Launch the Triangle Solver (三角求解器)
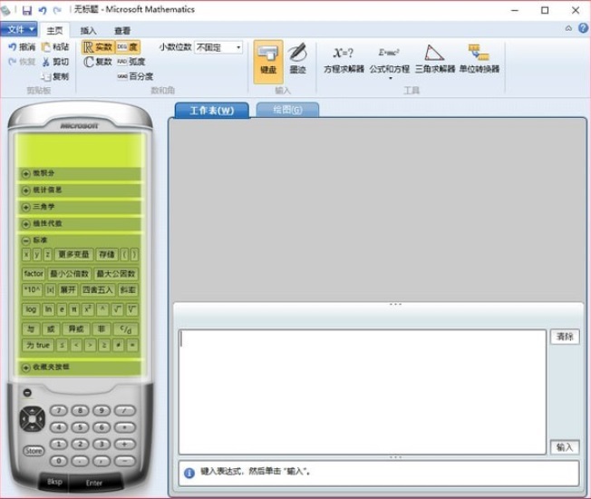 (x=434, y=58)
